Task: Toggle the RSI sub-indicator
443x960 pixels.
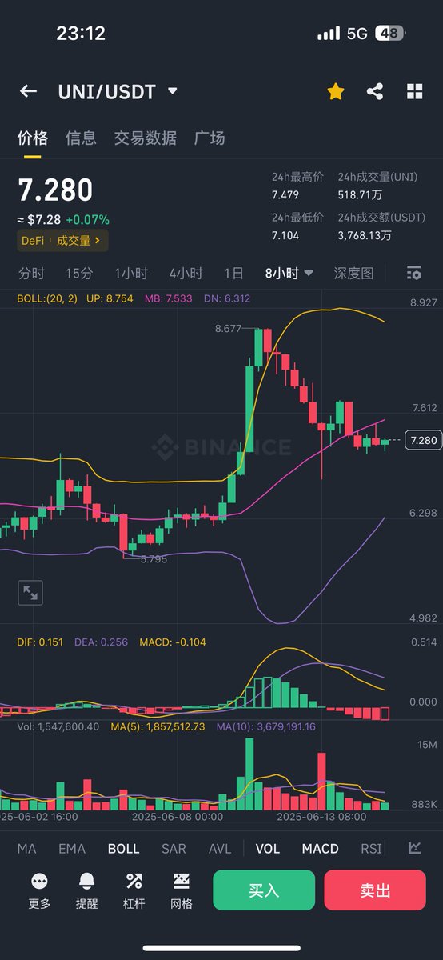Action: 371,849
